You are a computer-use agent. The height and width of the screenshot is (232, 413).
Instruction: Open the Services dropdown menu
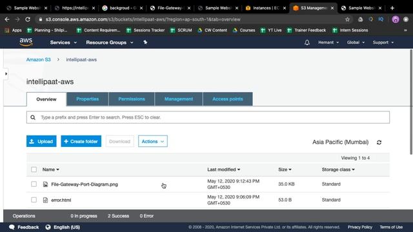pos(63,43)
